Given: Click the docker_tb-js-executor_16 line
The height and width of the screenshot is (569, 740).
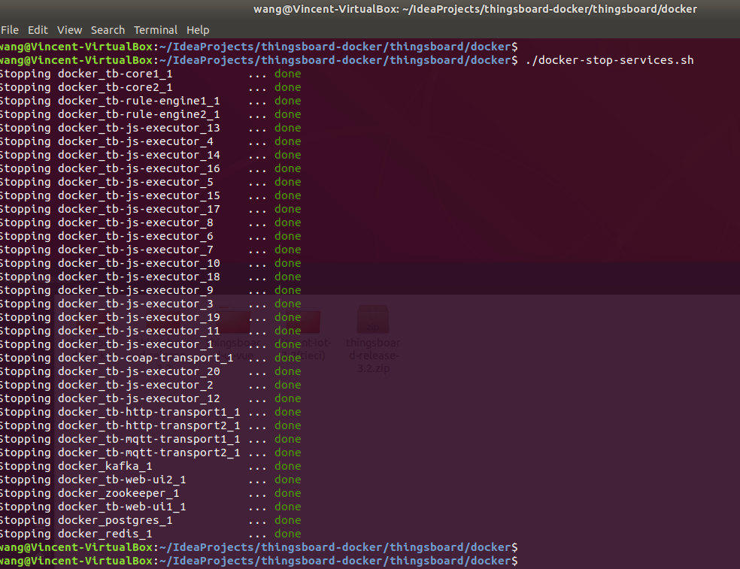Looking at the screenshot, I should (x=150, y=168).
